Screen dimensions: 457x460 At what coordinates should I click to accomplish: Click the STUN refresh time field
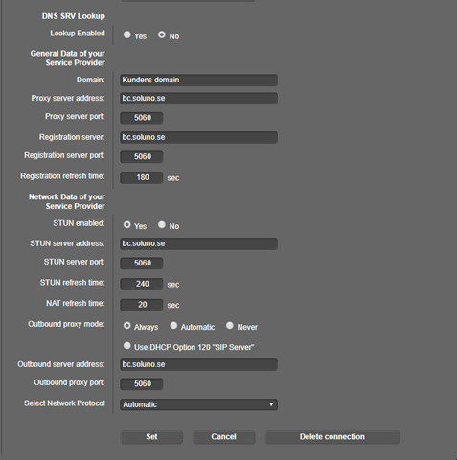coord(142,284)
